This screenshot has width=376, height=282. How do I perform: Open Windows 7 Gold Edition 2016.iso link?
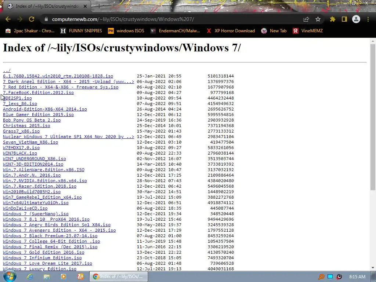point(44,253)
